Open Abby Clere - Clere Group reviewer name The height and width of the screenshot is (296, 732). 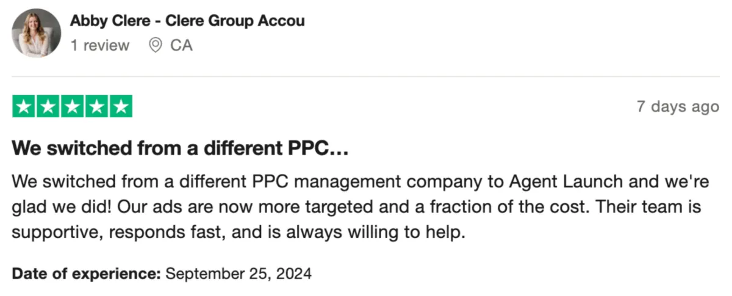187,21
